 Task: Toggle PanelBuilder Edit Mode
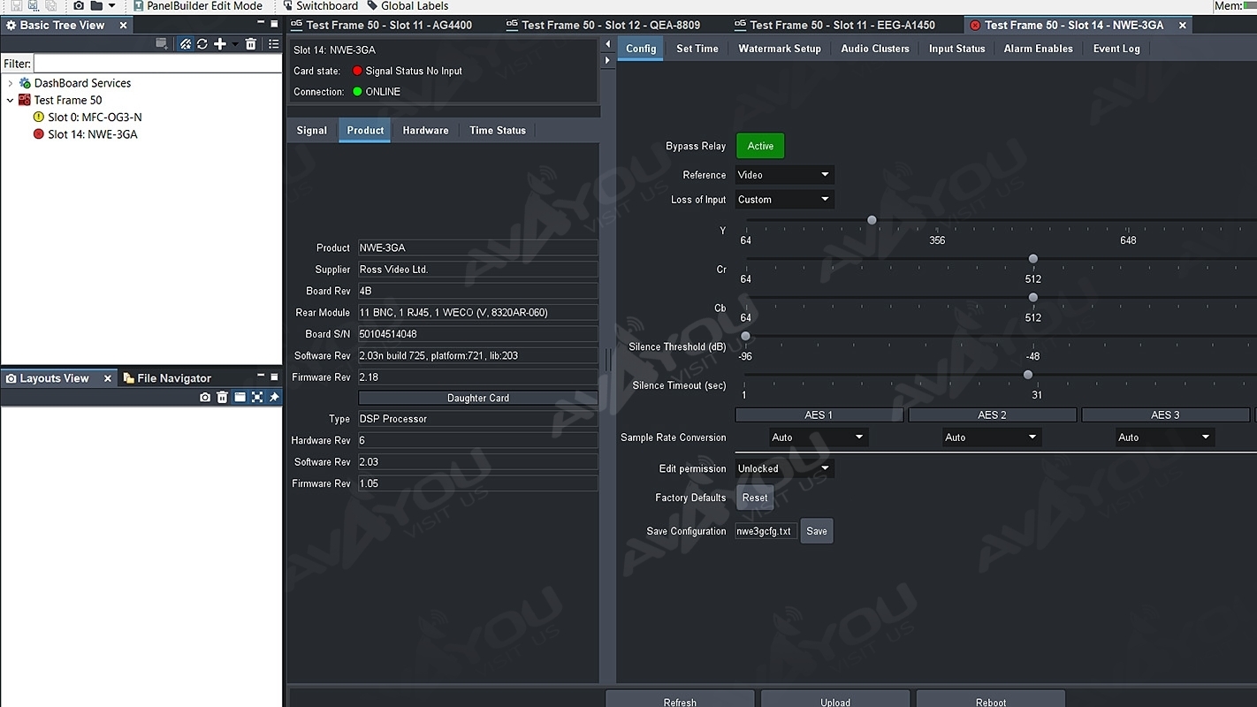point(197,6)
